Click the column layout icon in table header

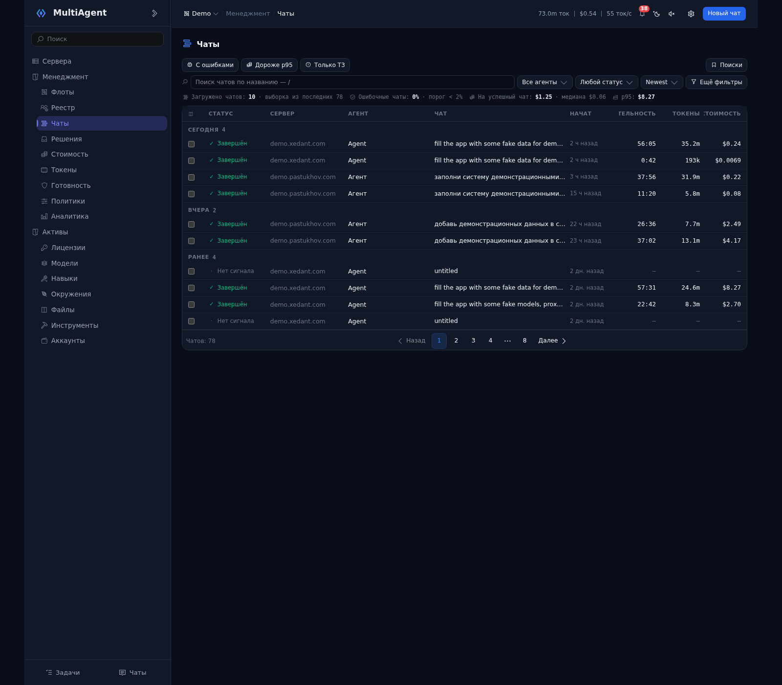pyautogui.click(x=191, y=114)
